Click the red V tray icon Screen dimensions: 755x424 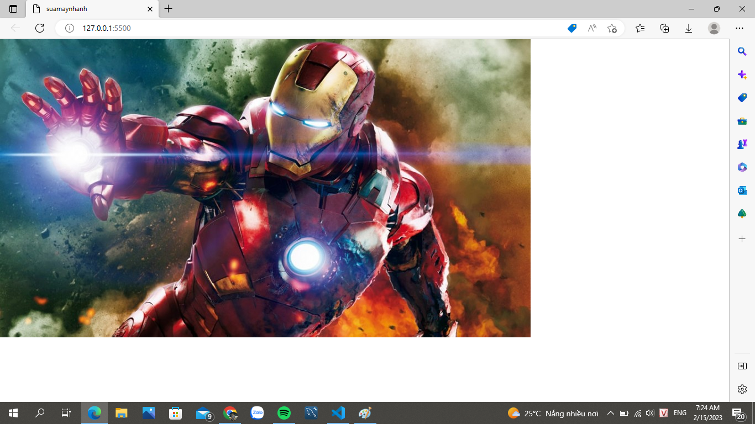point(664,413)
